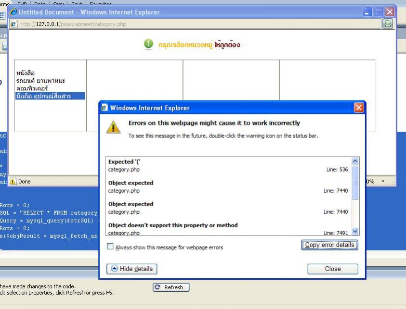The image size is (406, 309).
Task: Click the error list scrollbar thumb
Action: (x=355, y=183)
